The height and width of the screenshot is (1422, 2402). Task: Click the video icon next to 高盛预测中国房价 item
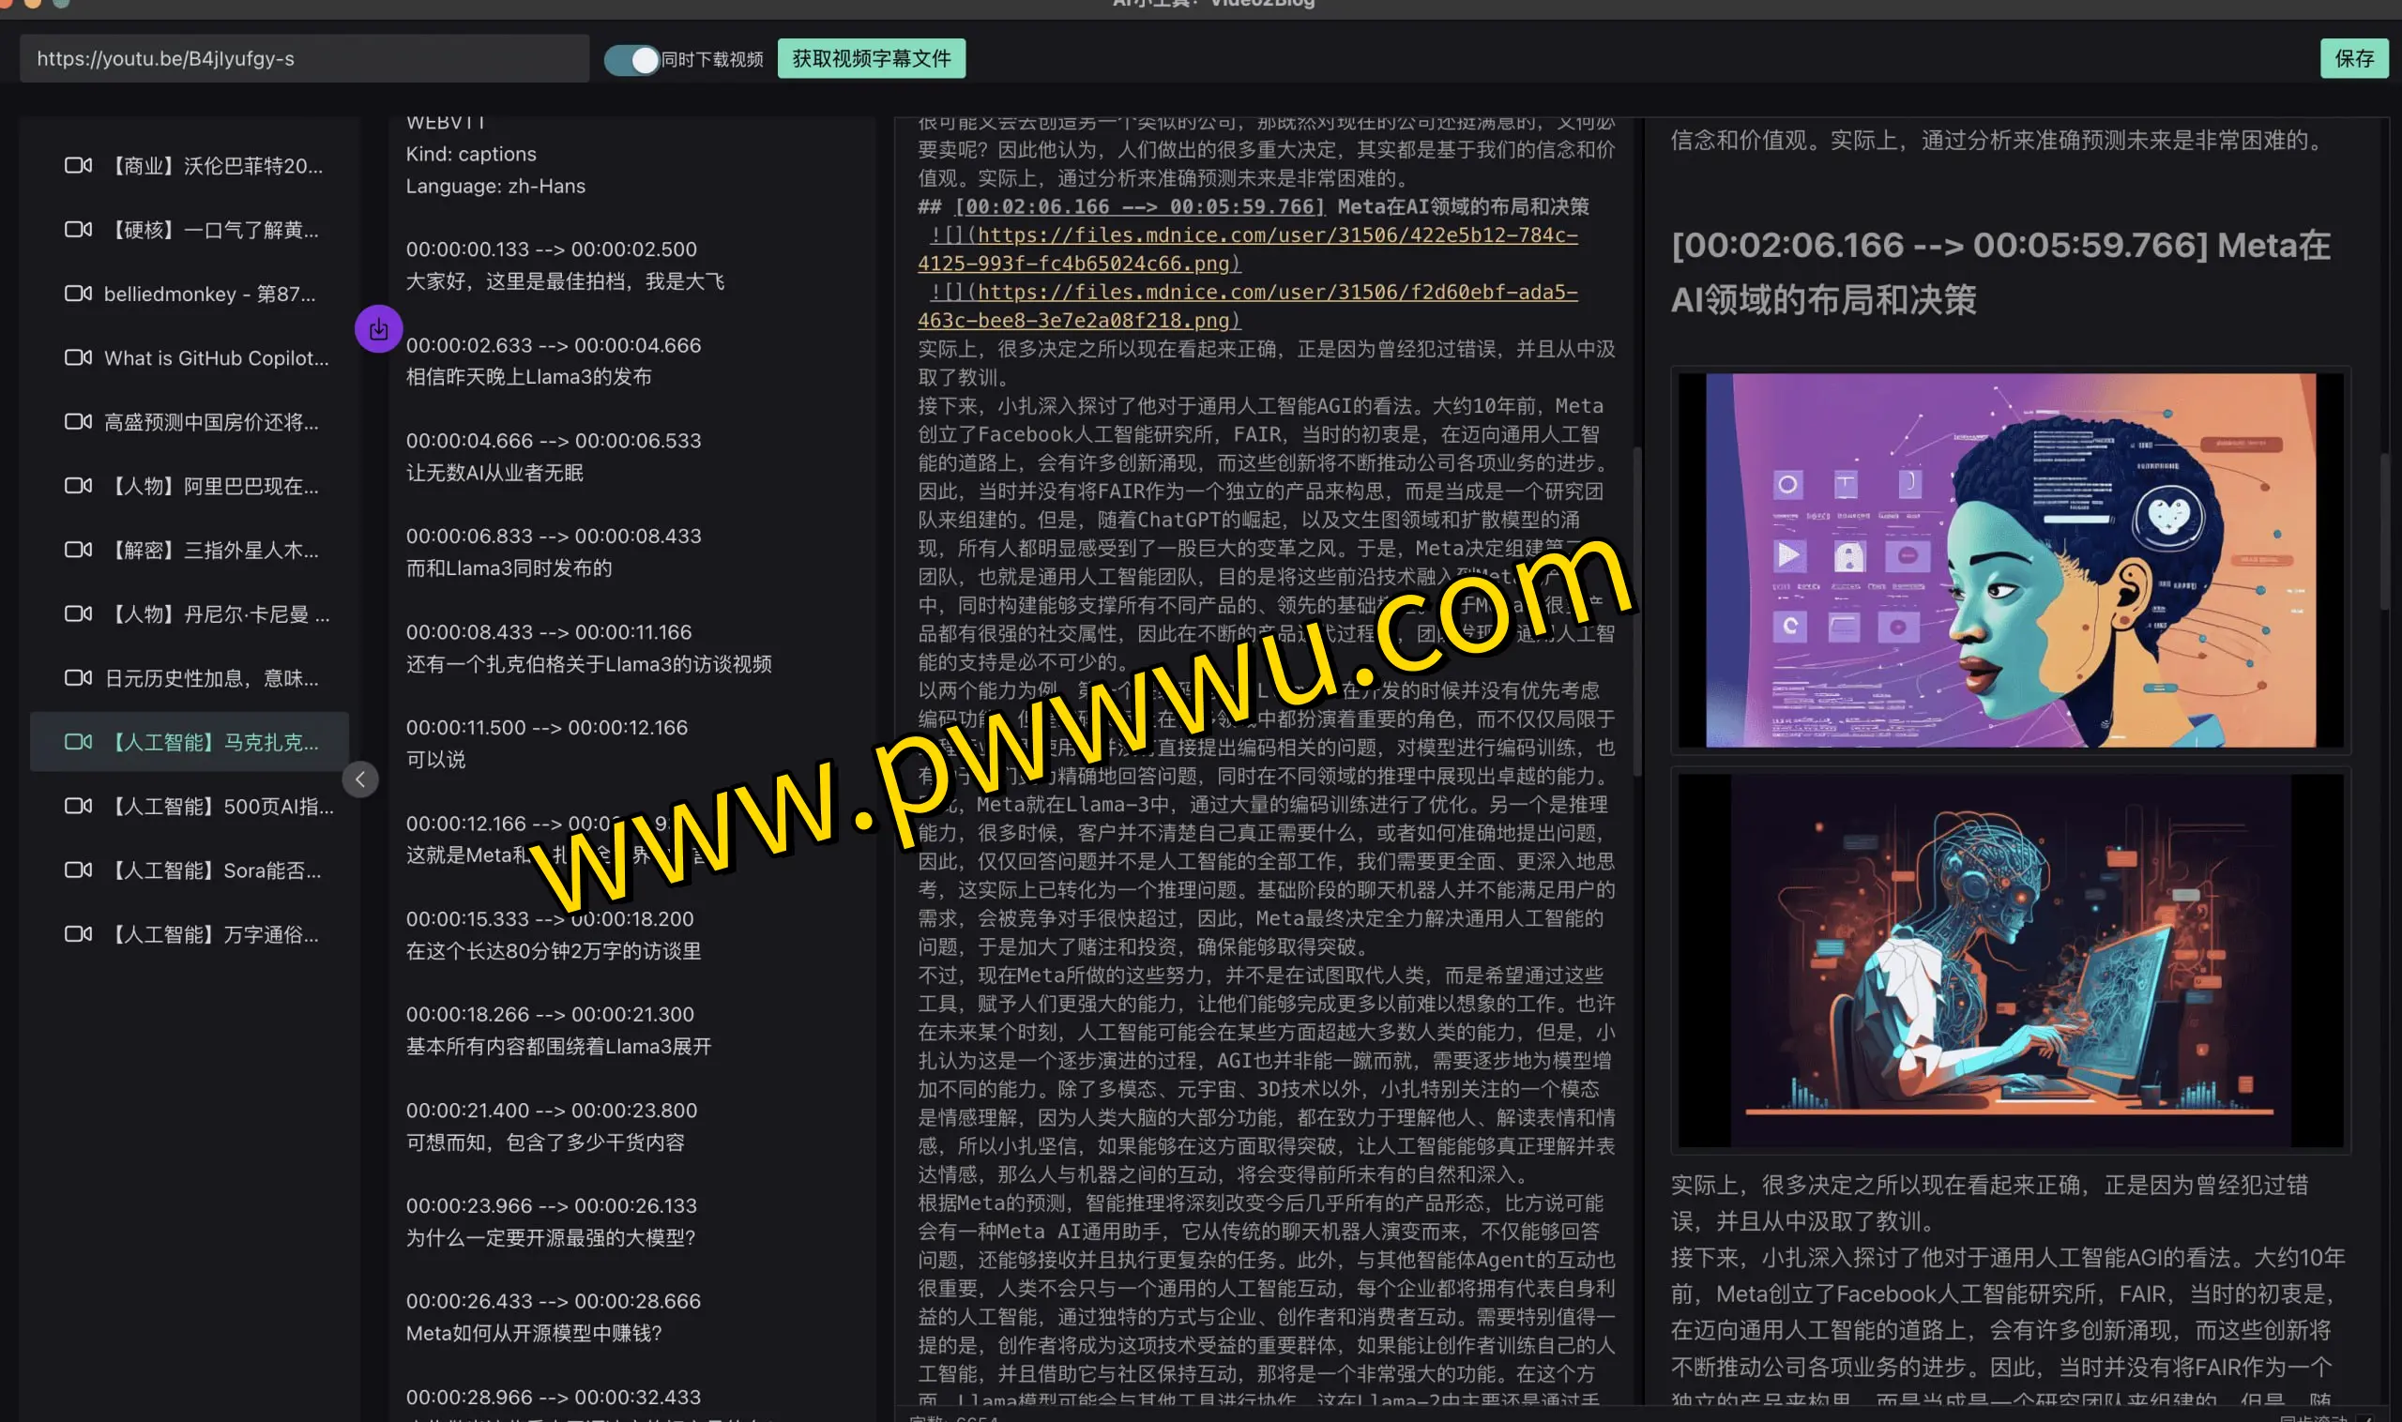coord(79,421)
